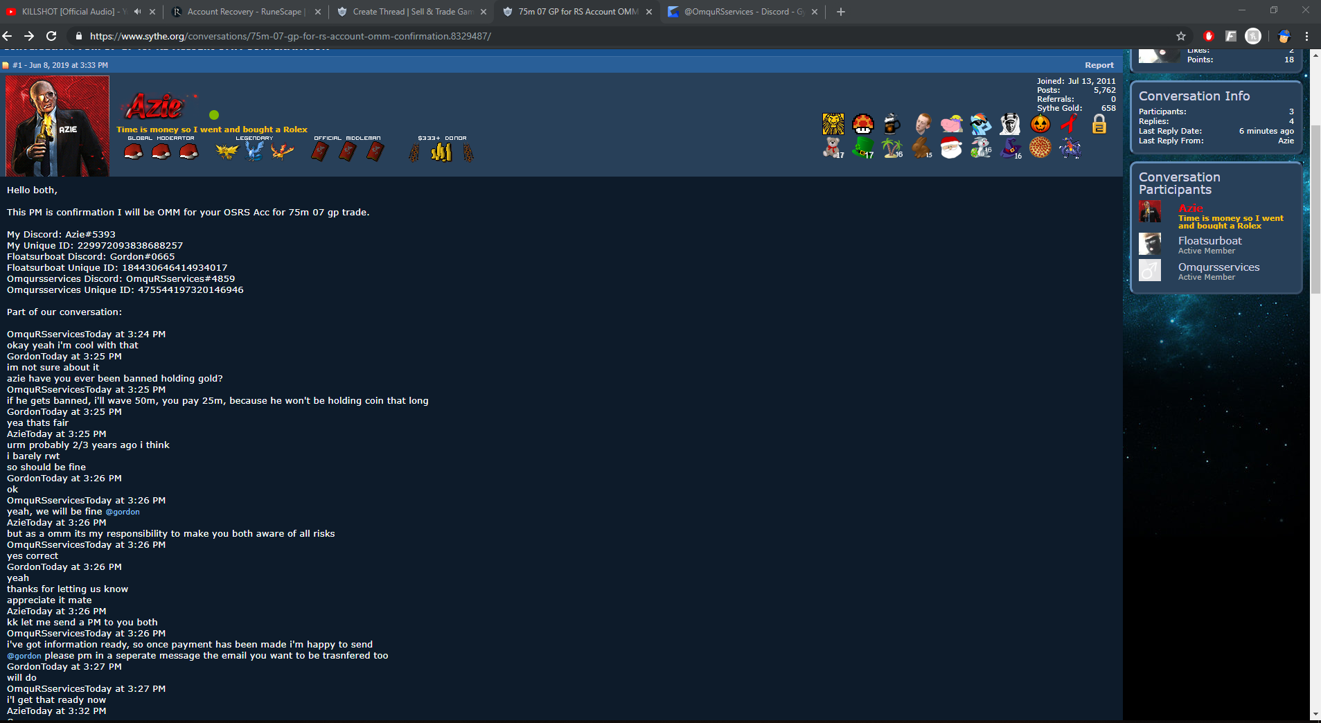Open the red stop-hand ad blocker extension
The height and width of the screenshot is (723, 1321).
[1209, 36]
